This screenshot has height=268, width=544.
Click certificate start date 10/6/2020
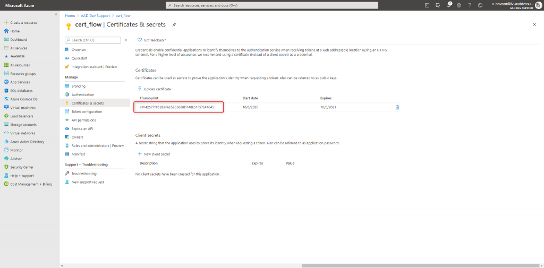tap(251, 108)
